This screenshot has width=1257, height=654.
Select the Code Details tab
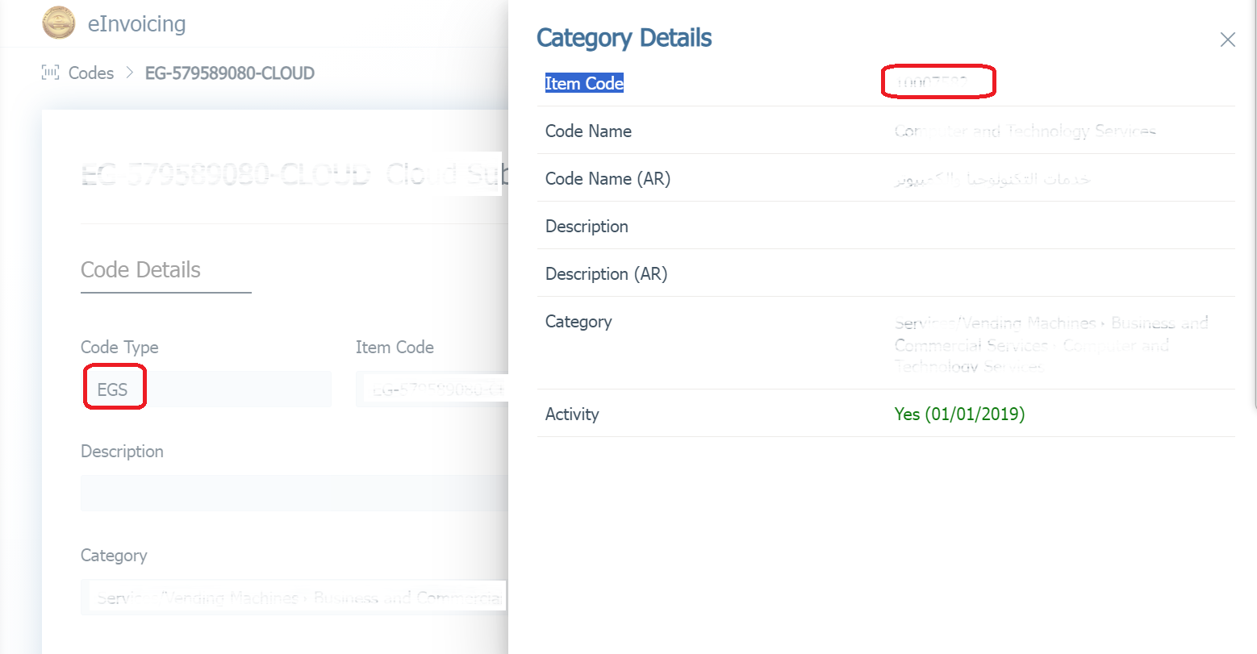[x=141, y=270]
